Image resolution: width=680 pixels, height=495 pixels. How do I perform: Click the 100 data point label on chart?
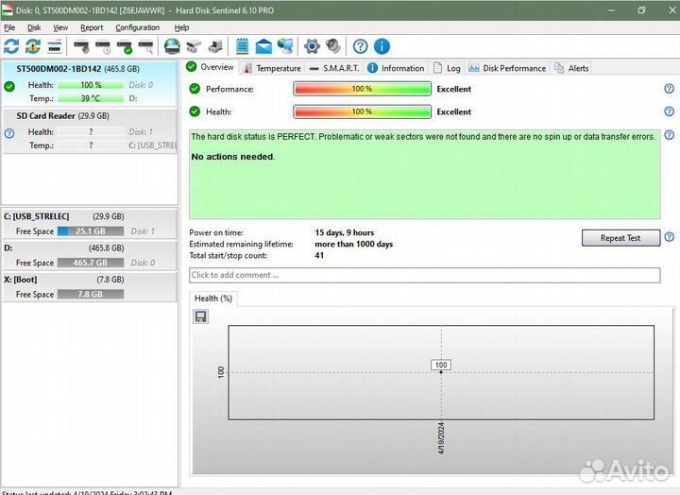[x=441, y=365]
